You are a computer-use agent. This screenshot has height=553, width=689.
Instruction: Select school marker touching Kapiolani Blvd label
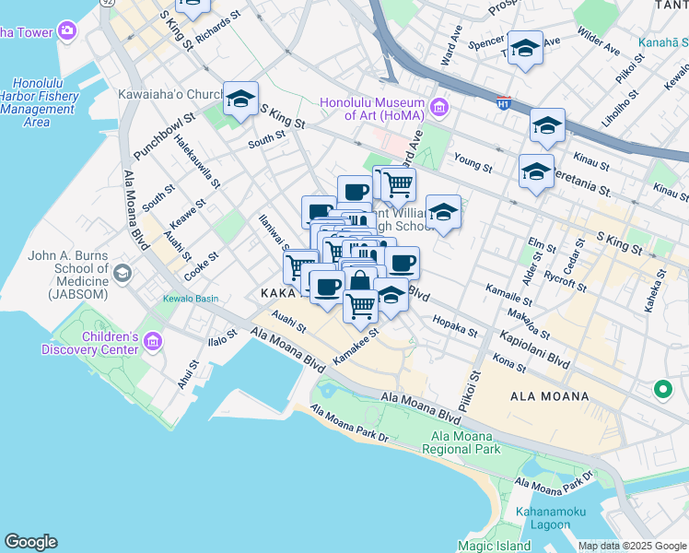(391, 296)
